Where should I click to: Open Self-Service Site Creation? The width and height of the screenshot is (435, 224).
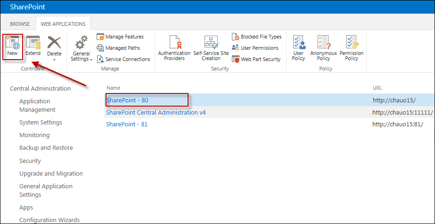211,48
